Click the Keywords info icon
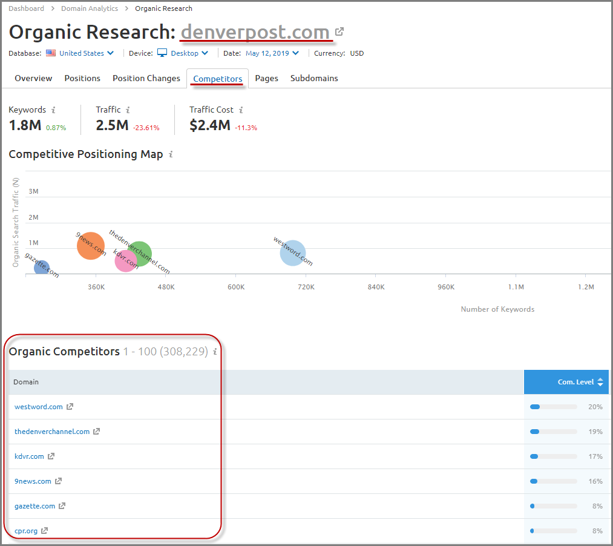This screenshot has width=613, height=546. 54,110
